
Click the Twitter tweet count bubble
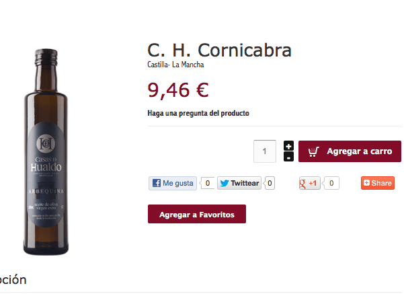point(270,183)
